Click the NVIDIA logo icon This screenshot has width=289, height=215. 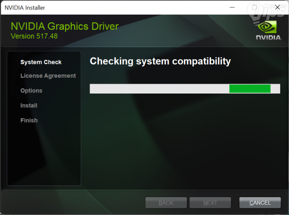268,31
